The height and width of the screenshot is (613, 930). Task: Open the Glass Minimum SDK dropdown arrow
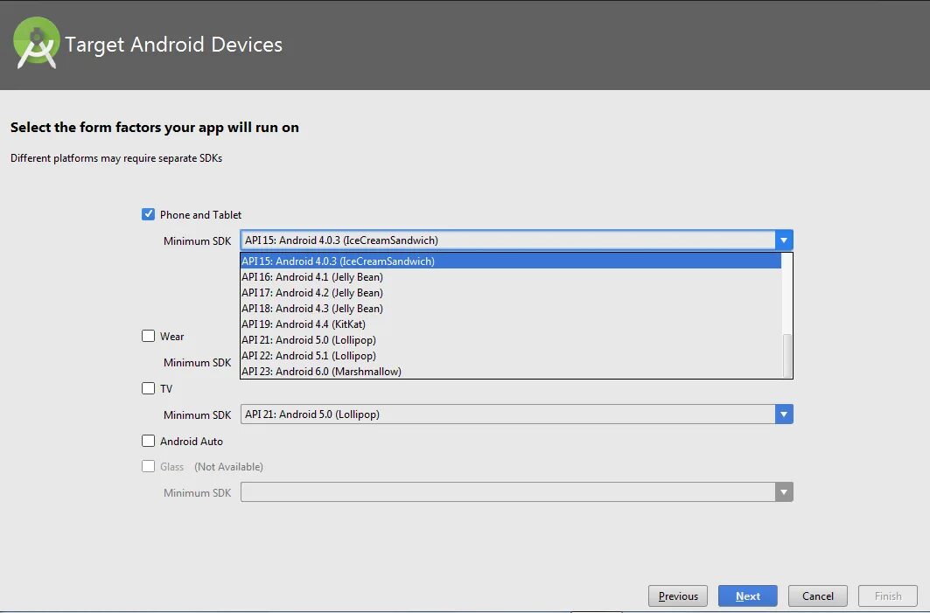click(784, 491)
